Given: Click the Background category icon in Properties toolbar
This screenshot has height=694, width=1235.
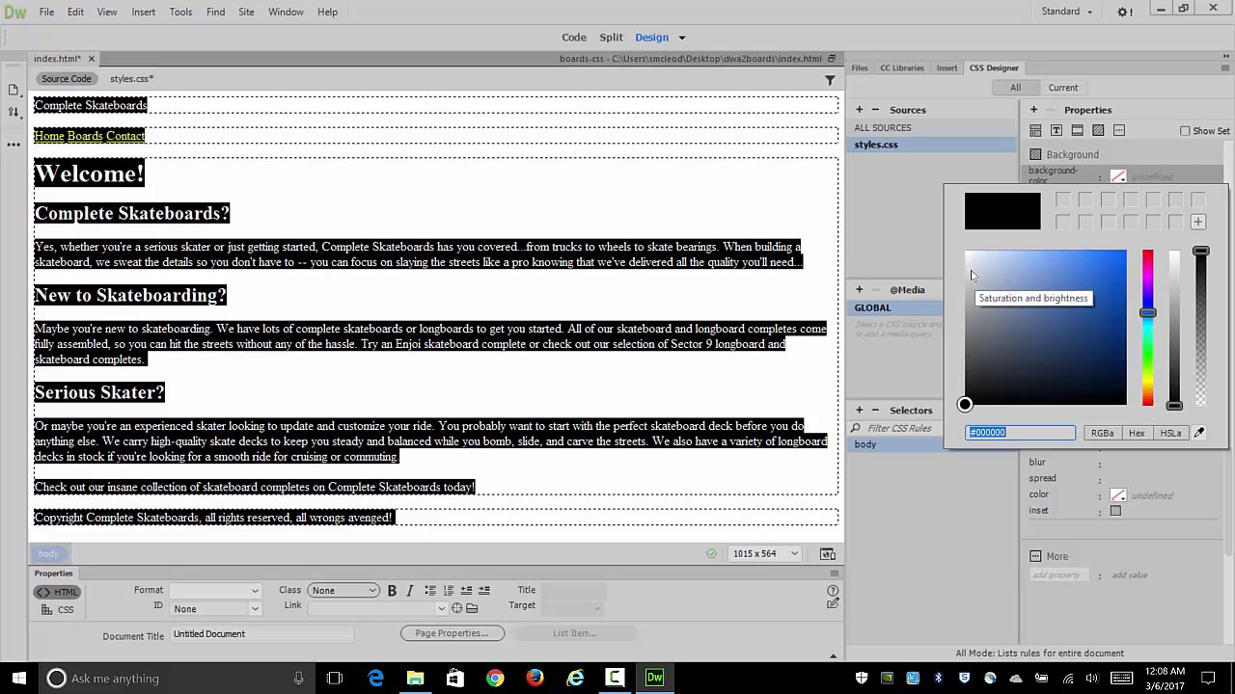Looking at the screenshot, I should point(1098,130).
